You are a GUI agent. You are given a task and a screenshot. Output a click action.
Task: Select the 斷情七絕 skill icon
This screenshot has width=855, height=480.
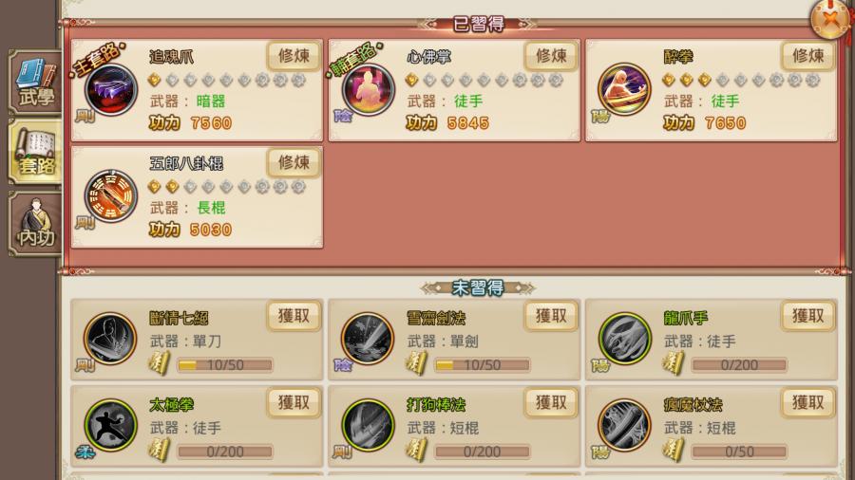110,339
